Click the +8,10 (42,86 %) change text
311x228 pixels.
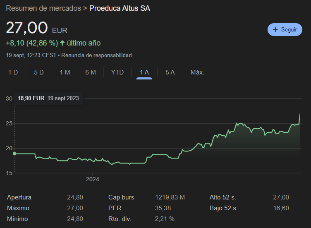pos(32,43)
